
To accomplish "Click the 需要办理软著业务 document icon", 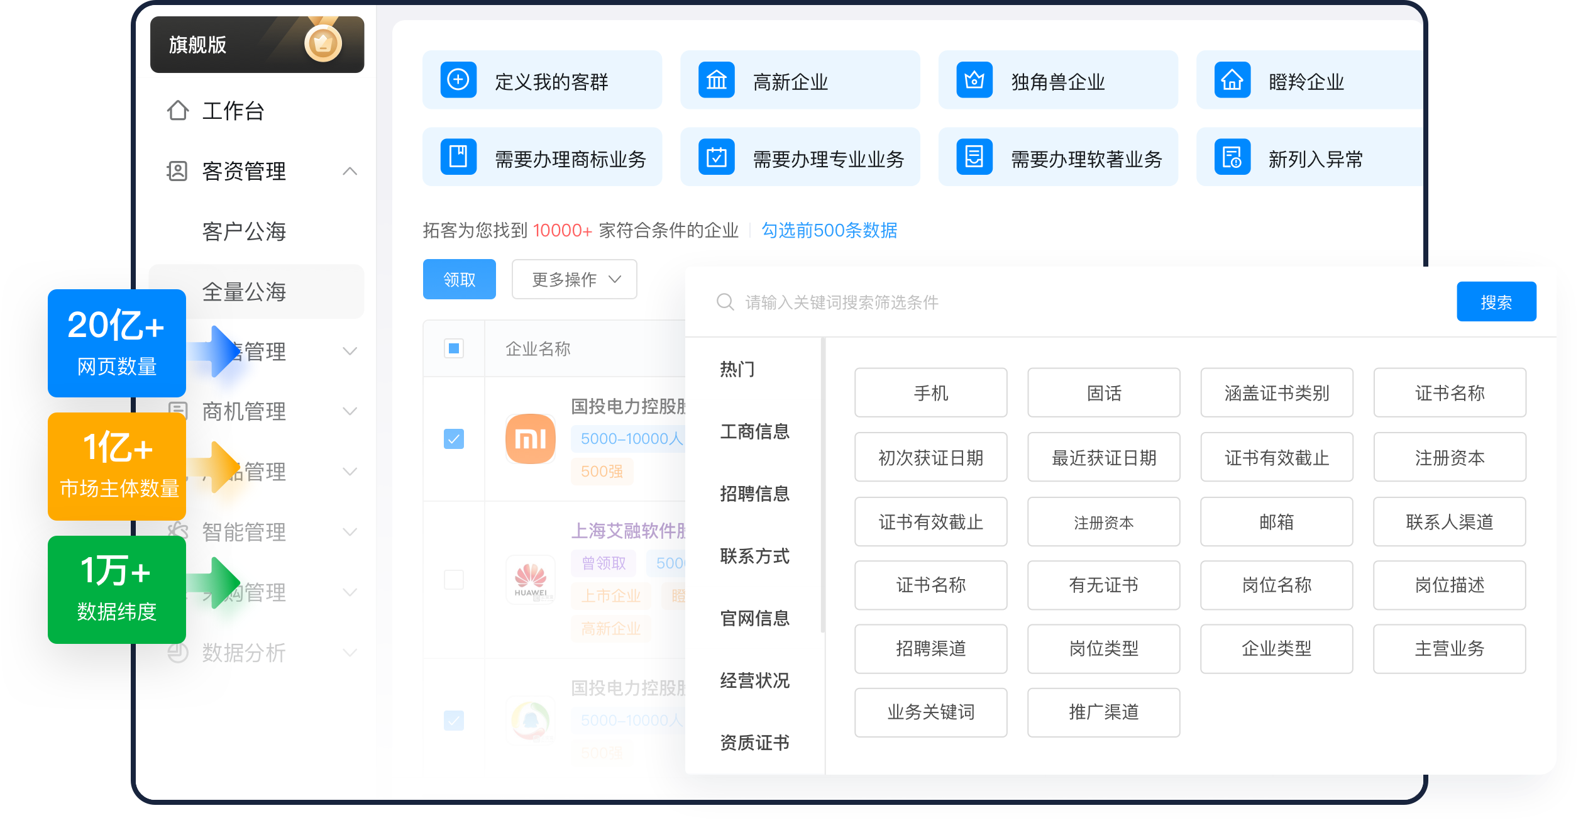I will point(974,157).
